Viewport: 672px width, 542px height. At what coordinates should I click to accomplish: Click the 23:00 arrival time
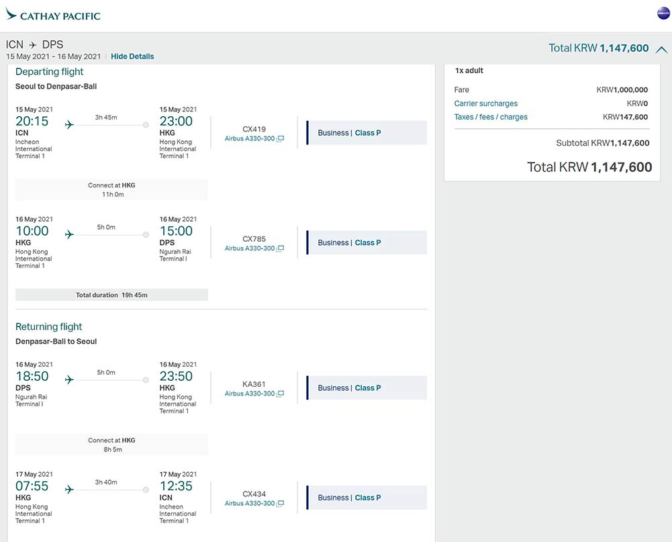point(176,122)
